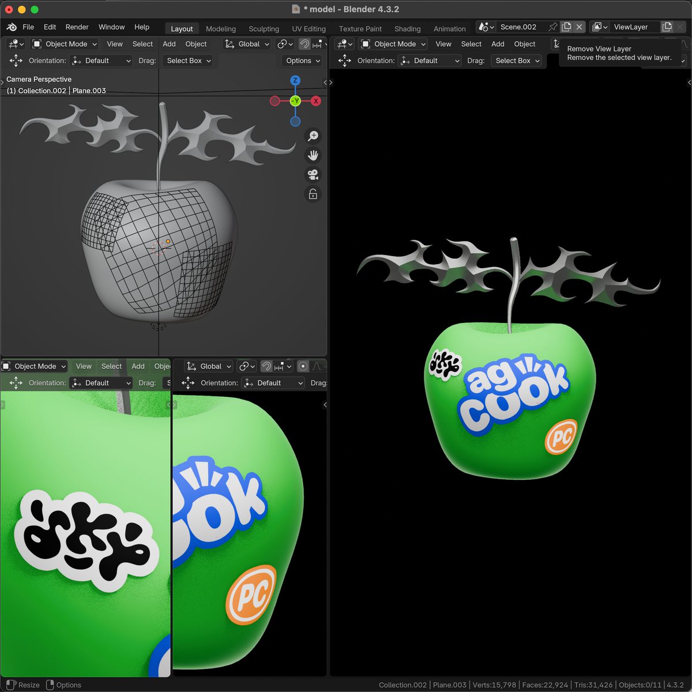Click the hollow blue negative Z gizmo circle

(295, 122)
